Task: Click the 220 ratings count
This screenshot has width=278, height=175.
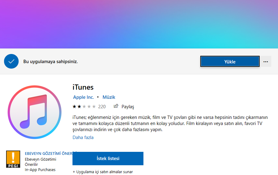Action: coord(102,107)
